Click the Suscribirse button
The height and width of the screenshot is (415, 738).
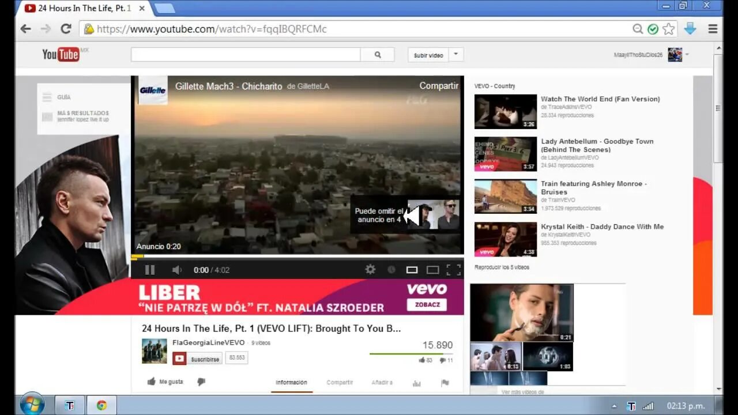click(x=197, y=359)
